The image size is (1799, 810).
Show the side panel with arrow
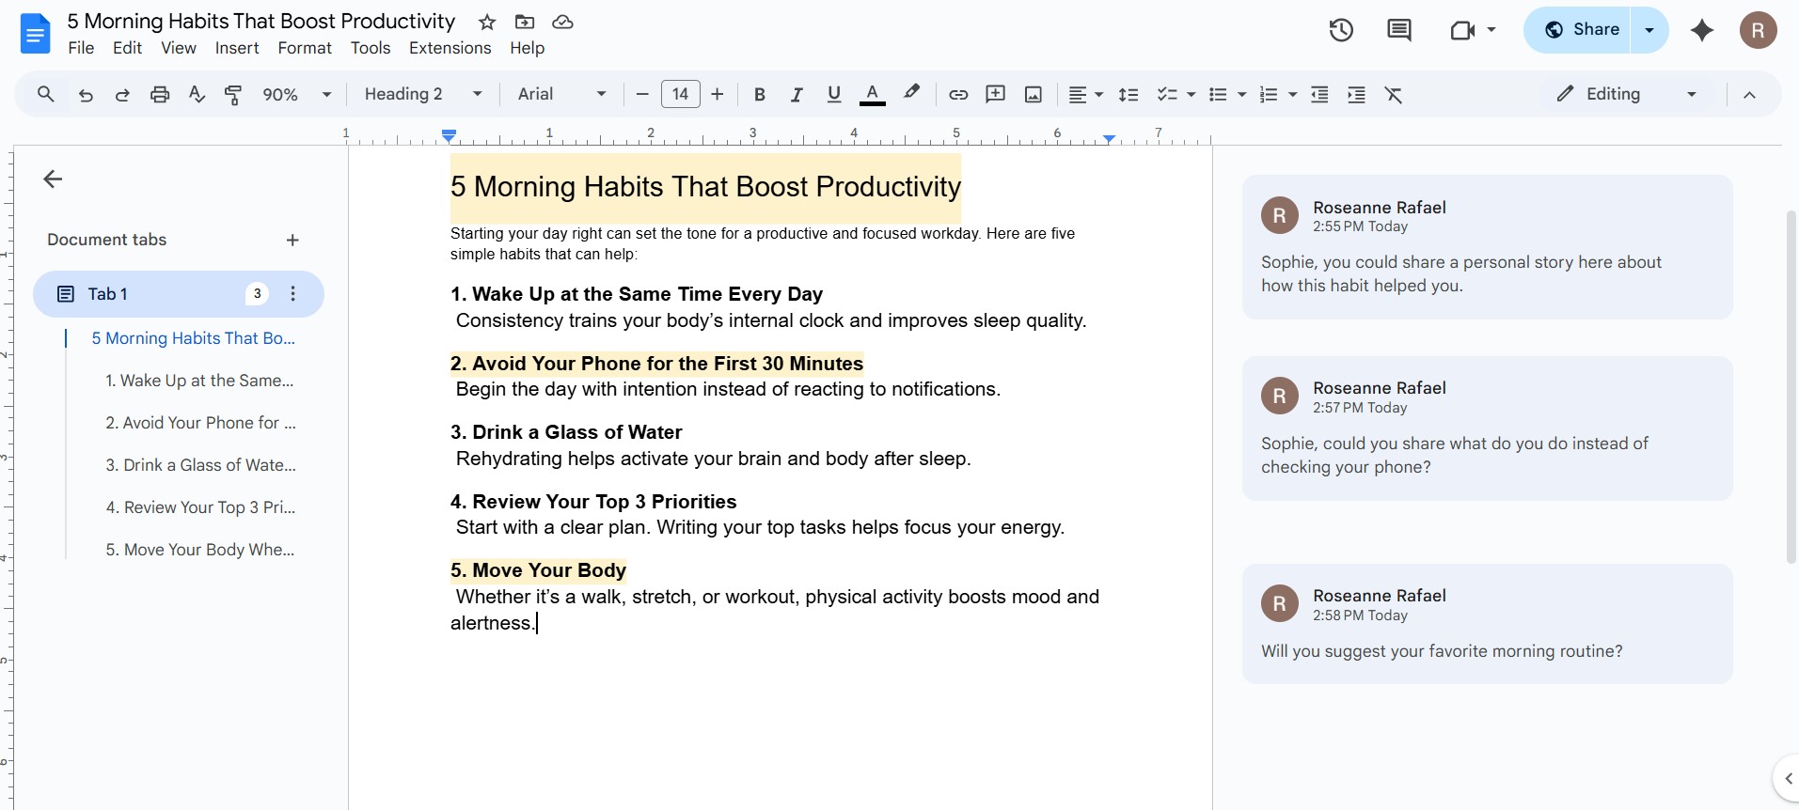(1788, 778)
